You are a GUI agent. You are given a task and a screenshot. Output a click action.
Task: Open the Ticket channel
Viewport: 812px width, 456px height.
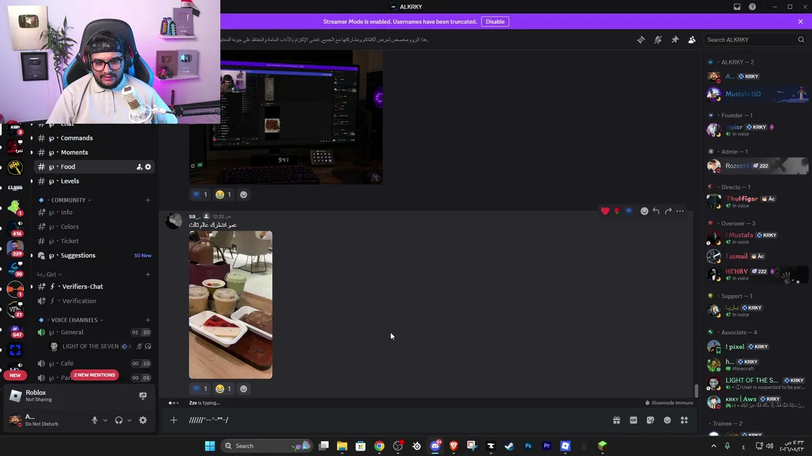[94, 241]
